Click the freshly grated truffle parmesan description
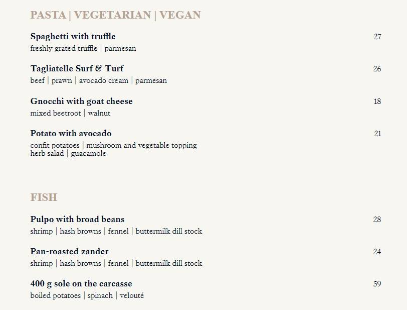 83,48
